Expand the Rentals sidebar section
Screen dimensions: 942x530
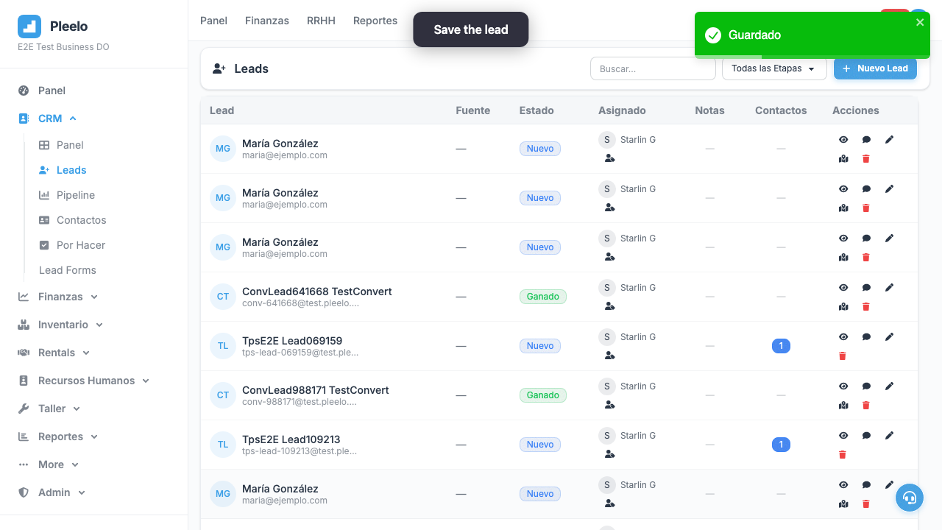pos(54,353)
